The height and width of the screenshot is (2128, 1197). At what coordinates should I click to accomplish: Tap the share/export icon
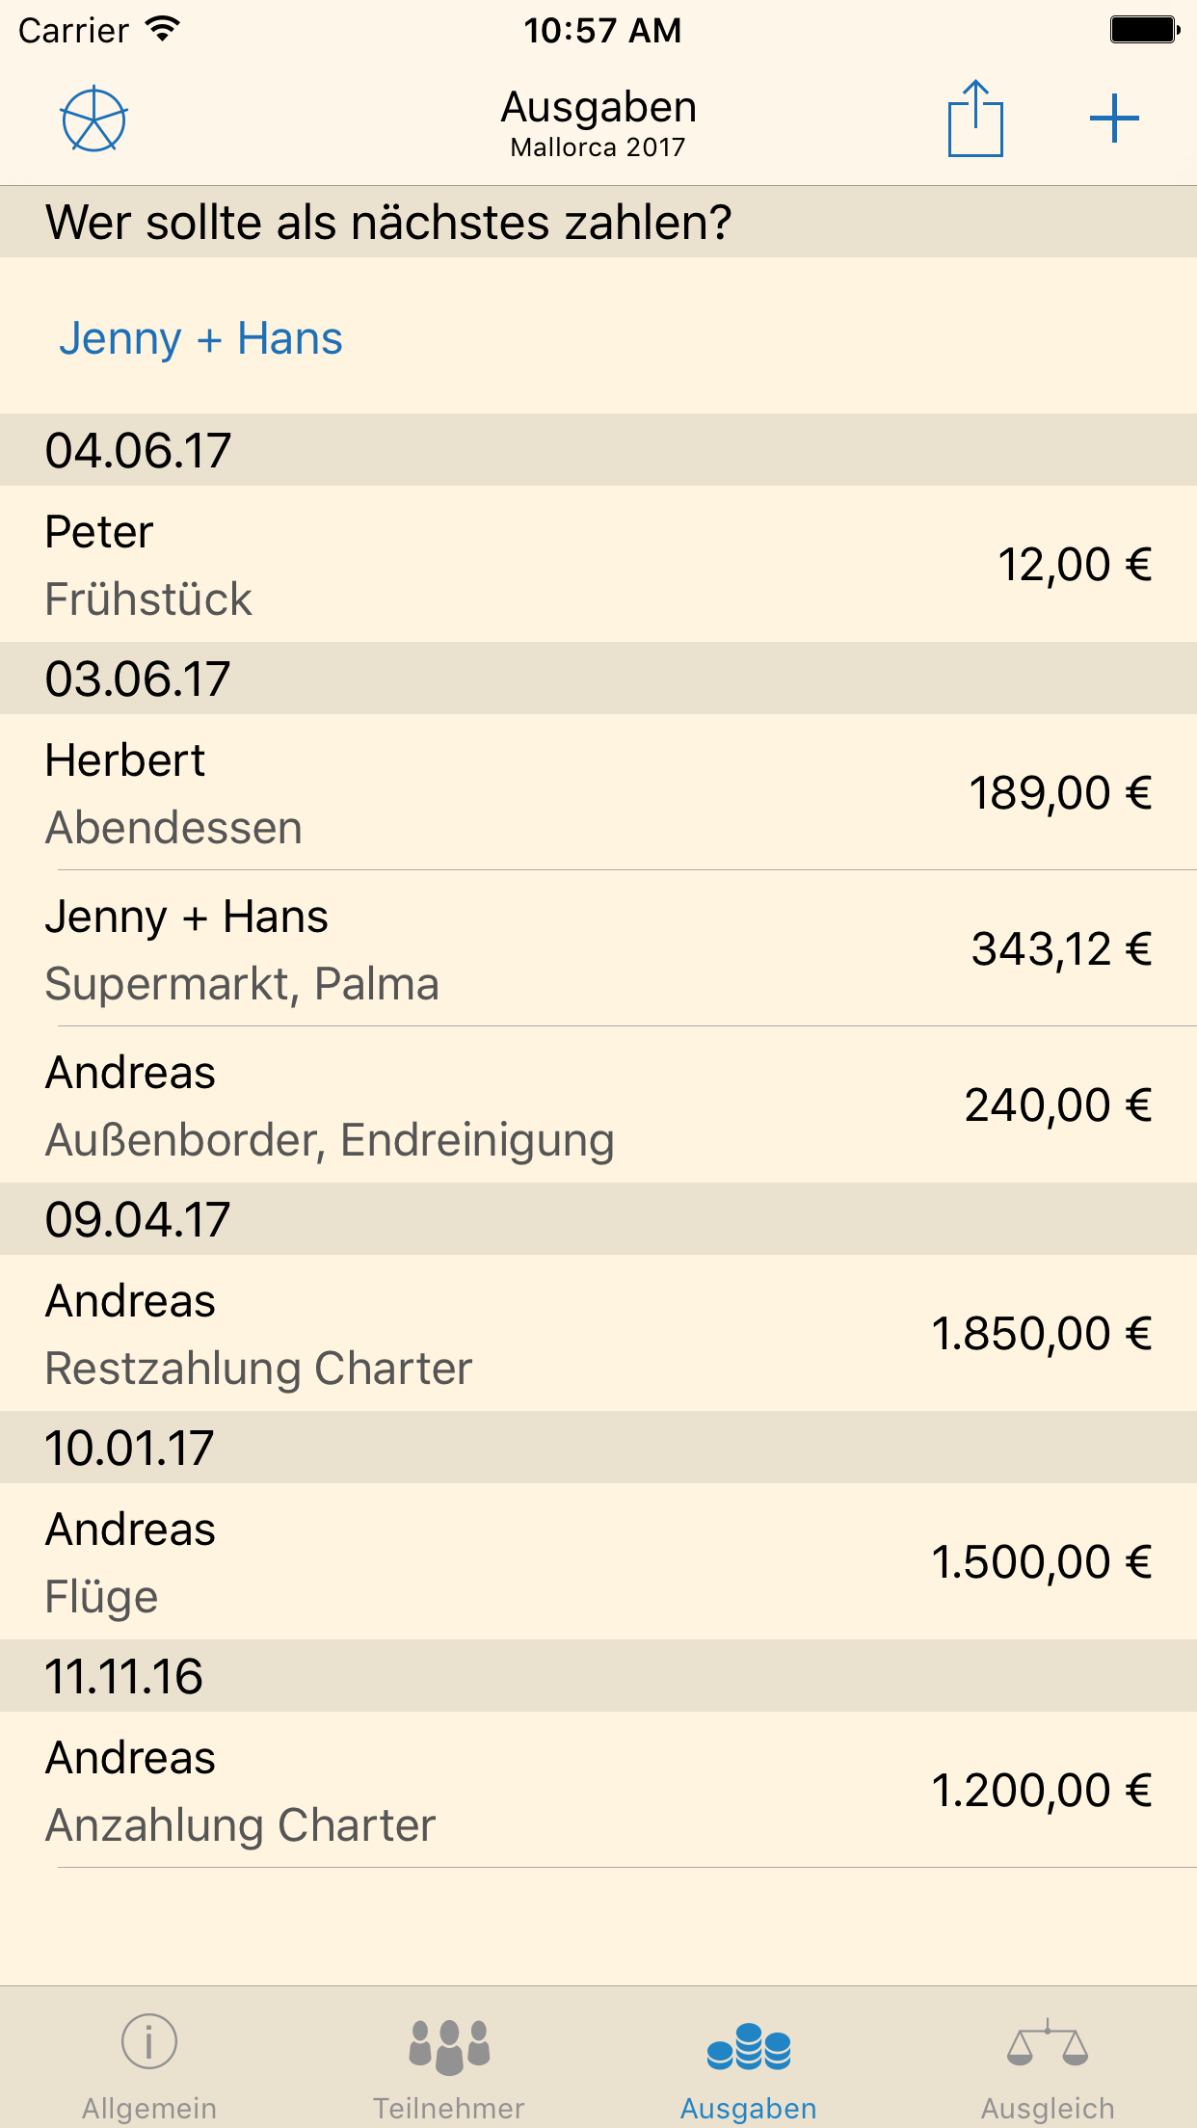coord(975,120)
